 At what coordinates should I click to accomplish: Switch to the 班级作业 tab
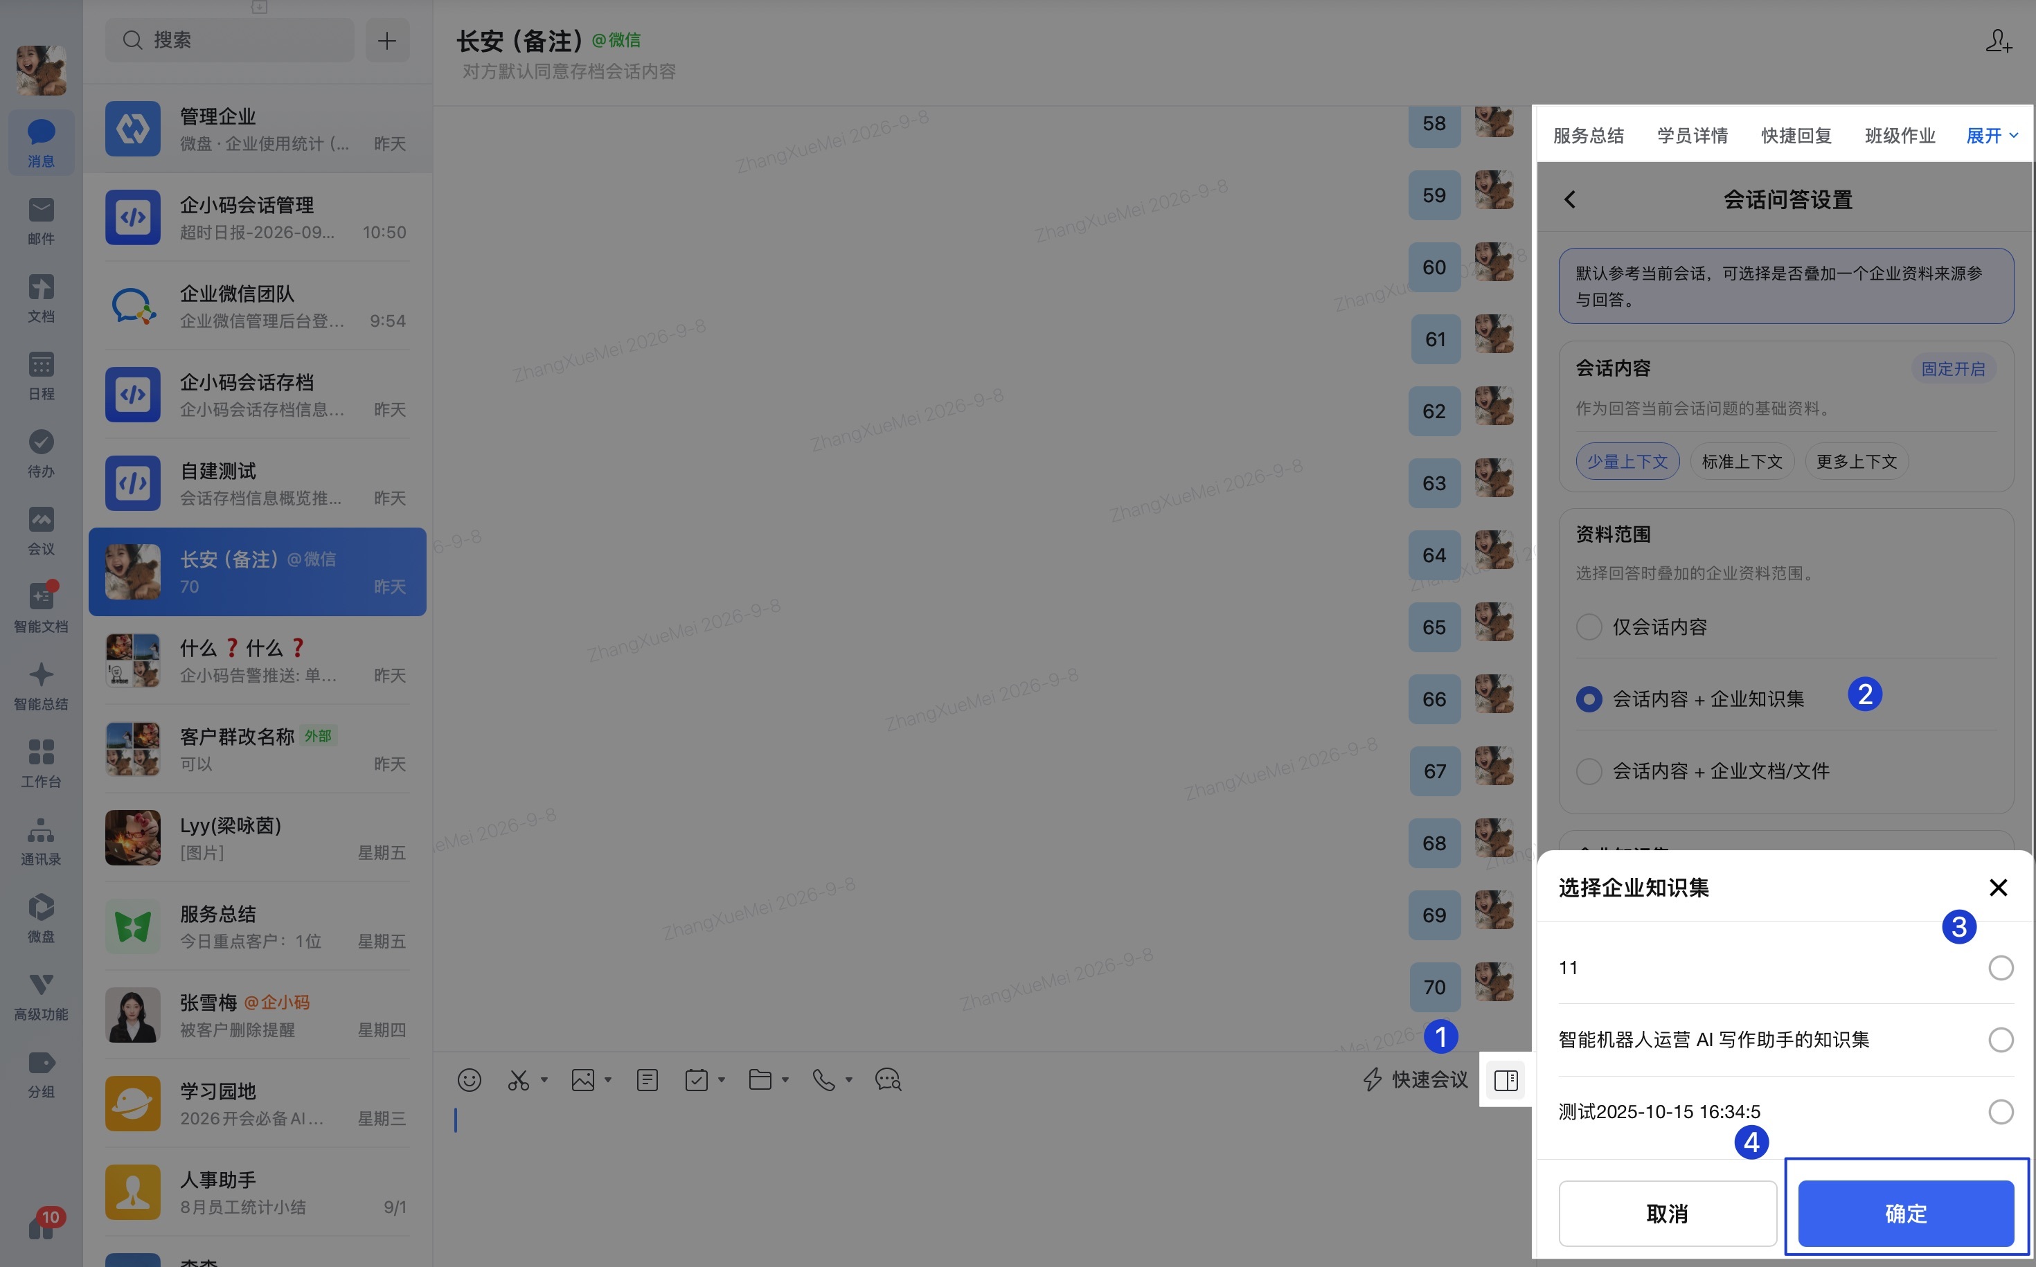tap(1900, 136)
